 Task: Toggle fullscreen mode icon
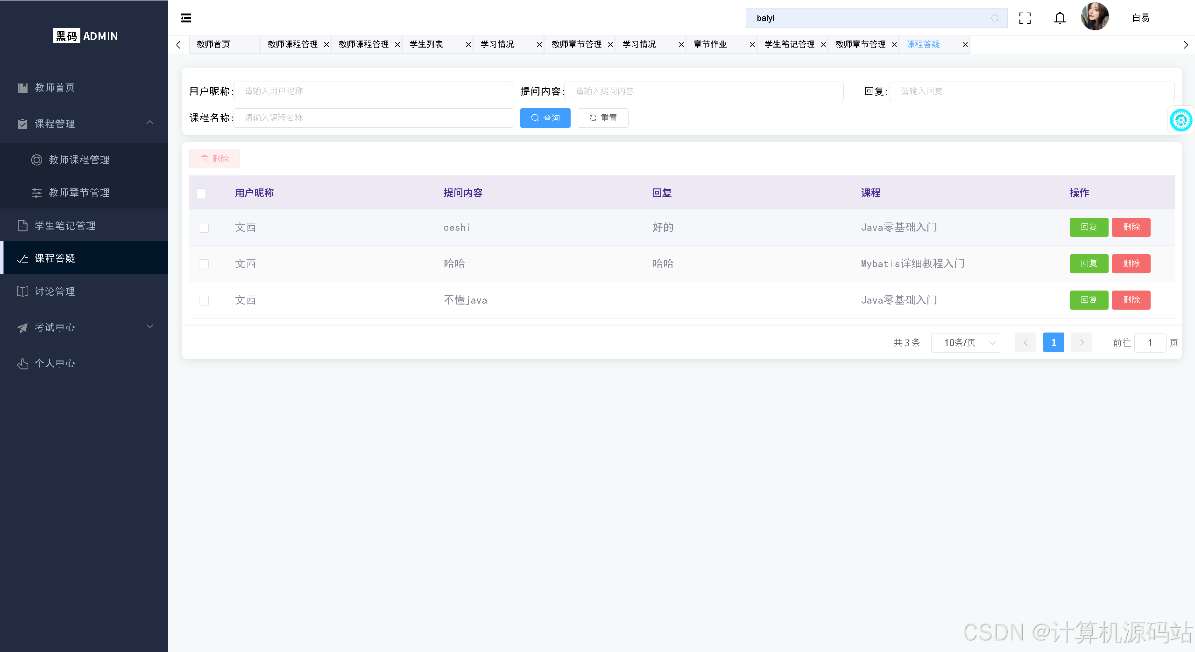coord(1025,18)
